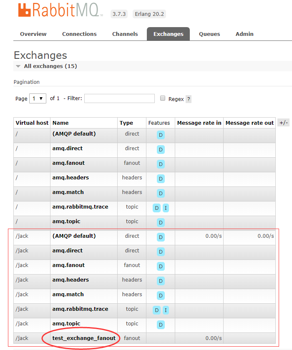The height and width of the screenshot is (350, 292).
Task: Click the D badge on / amq.match row
Action: coord(161,193)
